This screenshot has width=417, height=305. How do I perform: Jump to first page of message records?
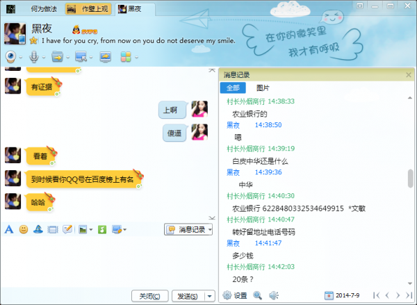coord(376,295)
